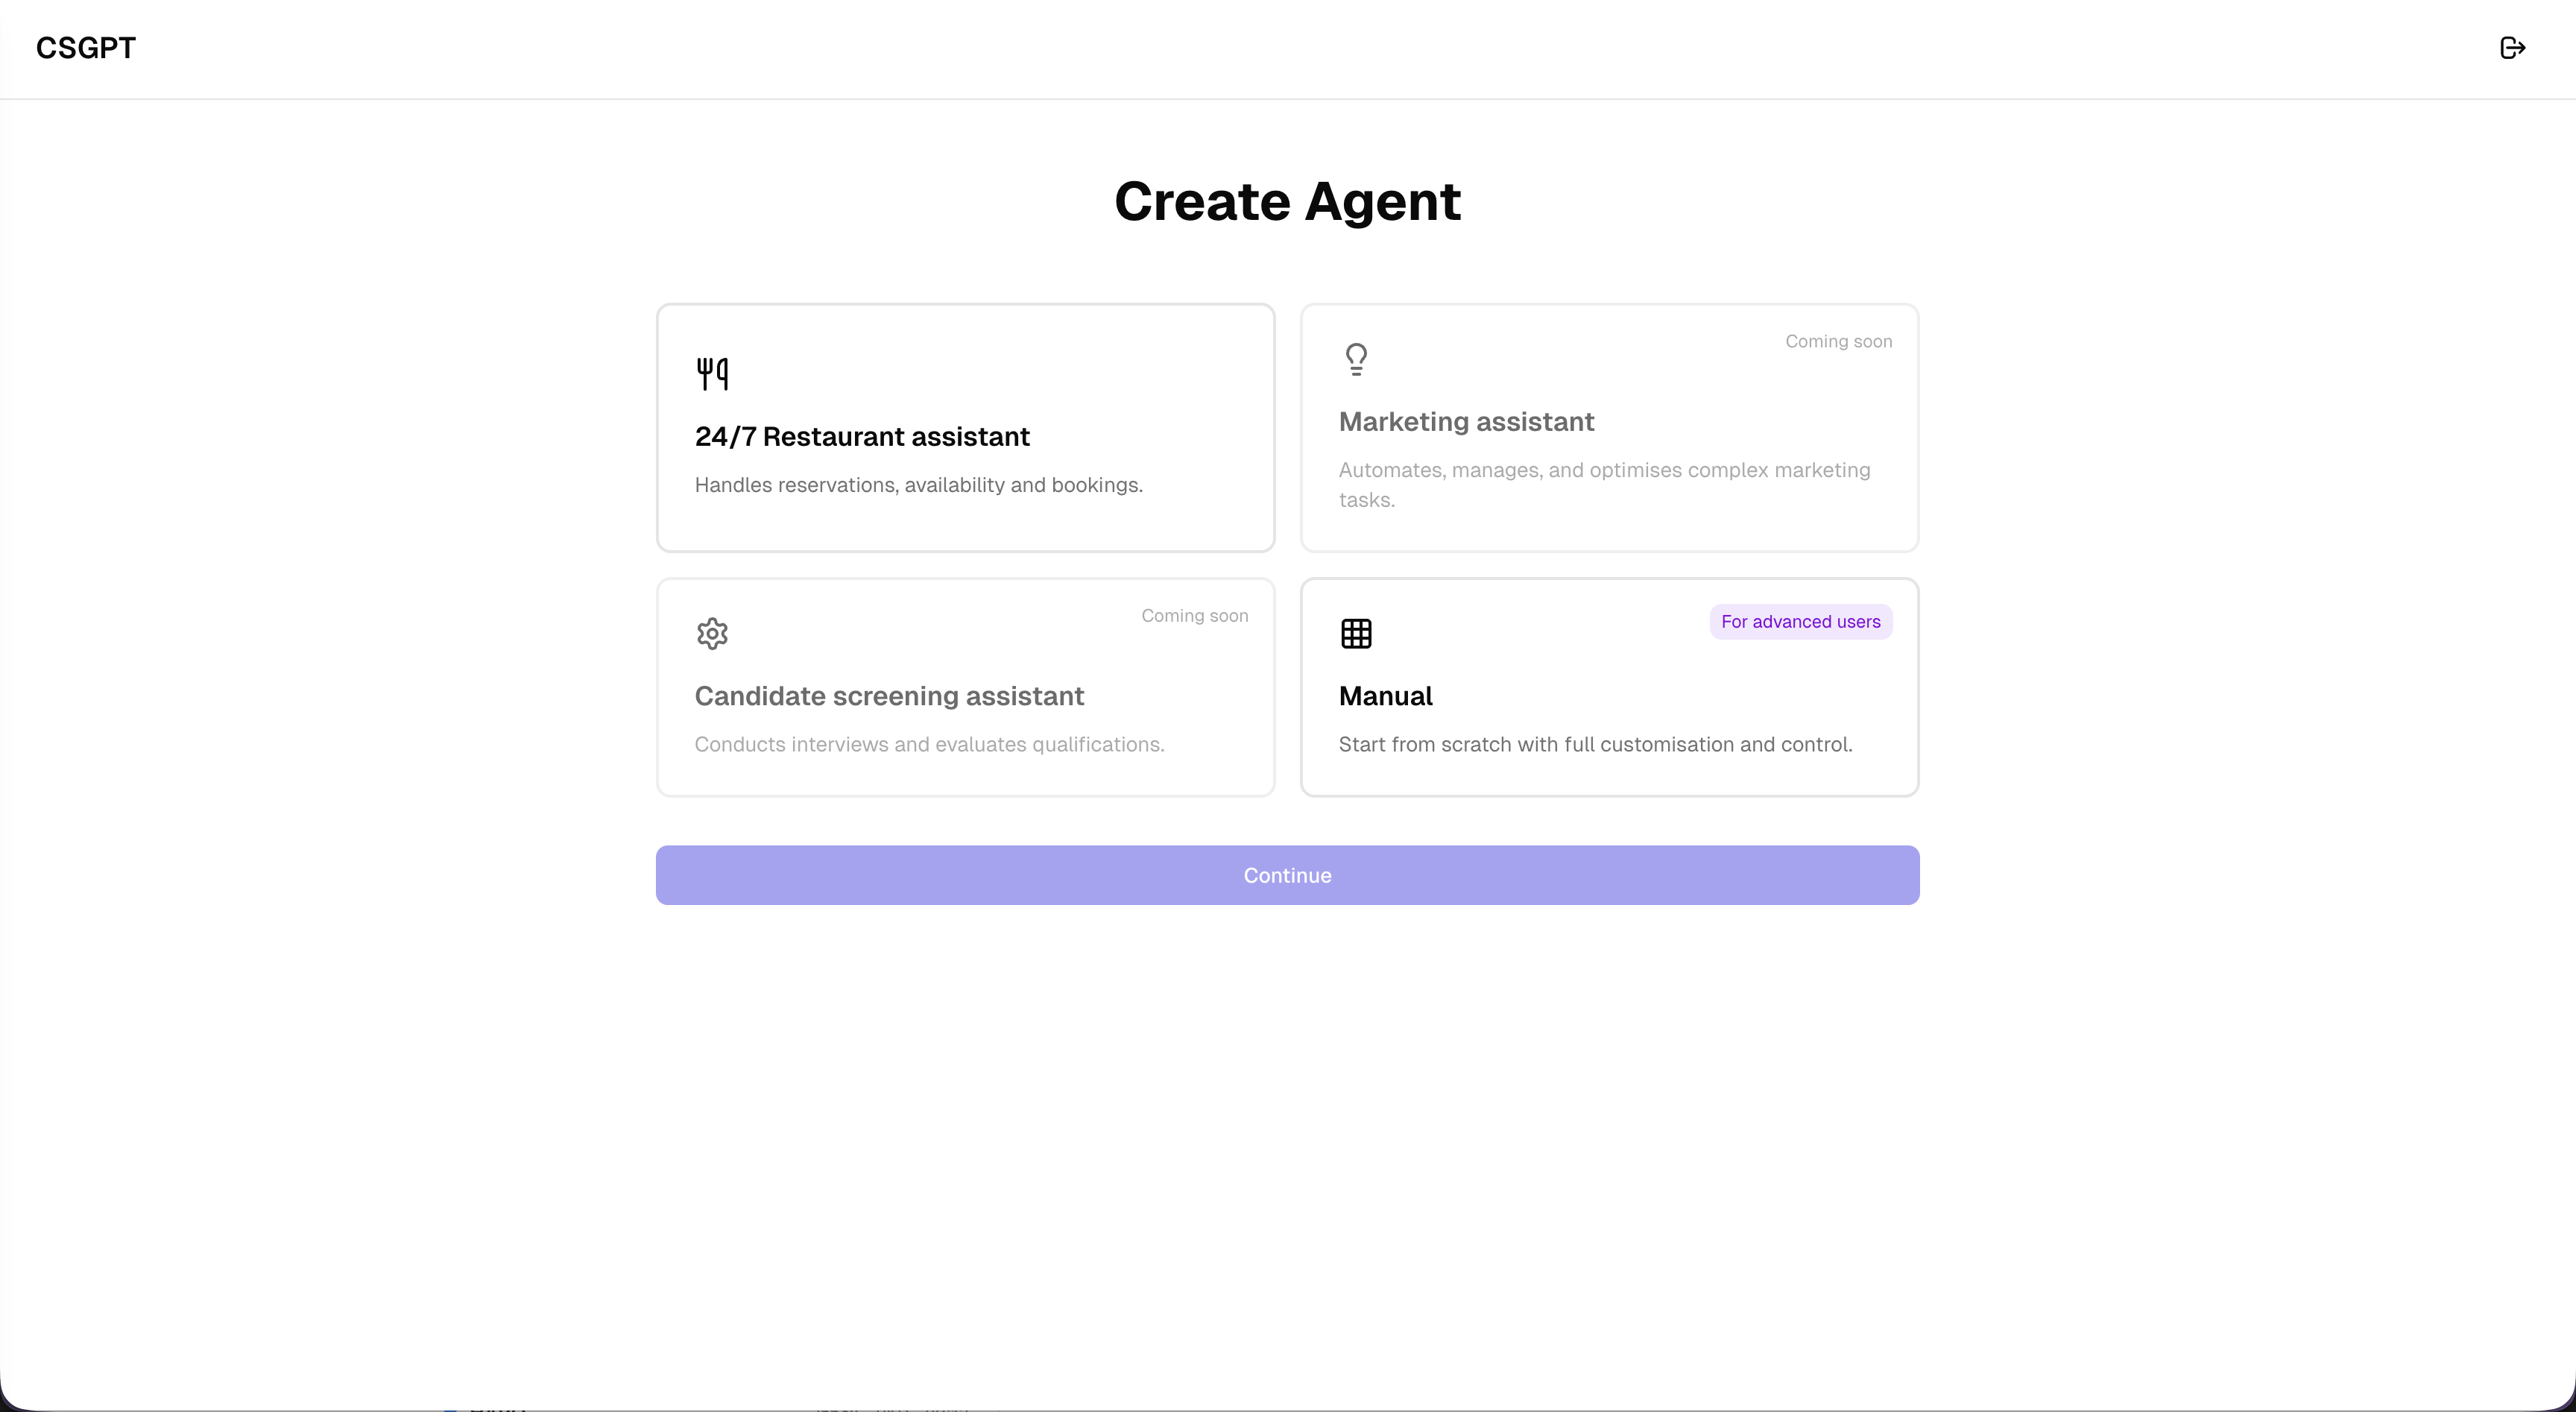
Task: Click the '24/7 Restaurant assistant' title
Action: tap(862, 437)
